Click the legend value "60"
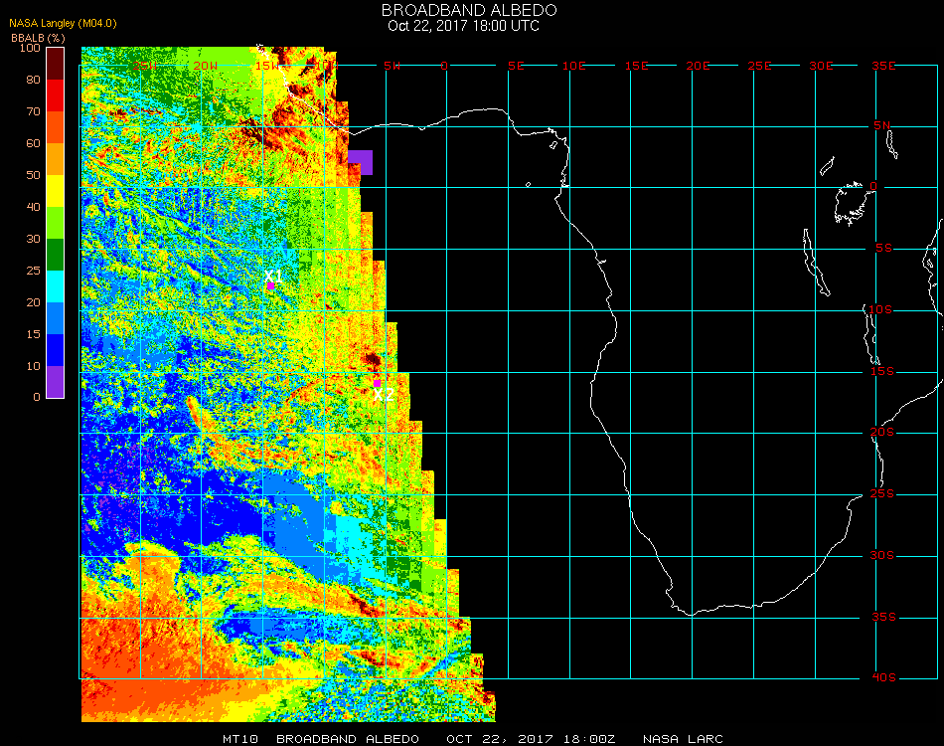This screenshot has width=944, height=746. click(33, 143)
